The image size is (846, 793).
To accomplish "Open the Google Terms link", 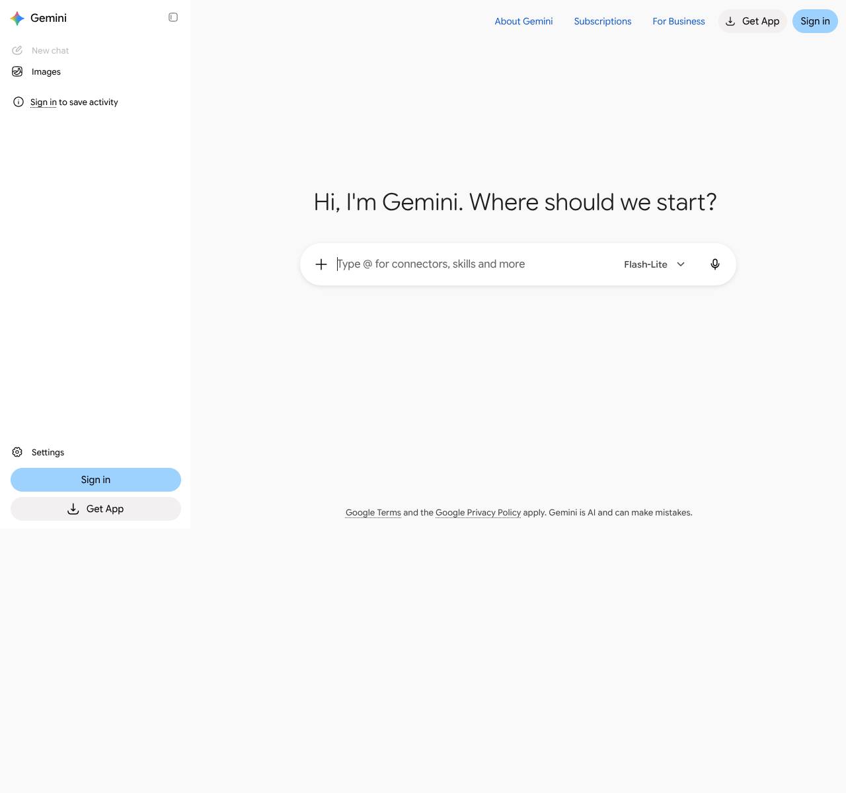I will coord(373,513).
